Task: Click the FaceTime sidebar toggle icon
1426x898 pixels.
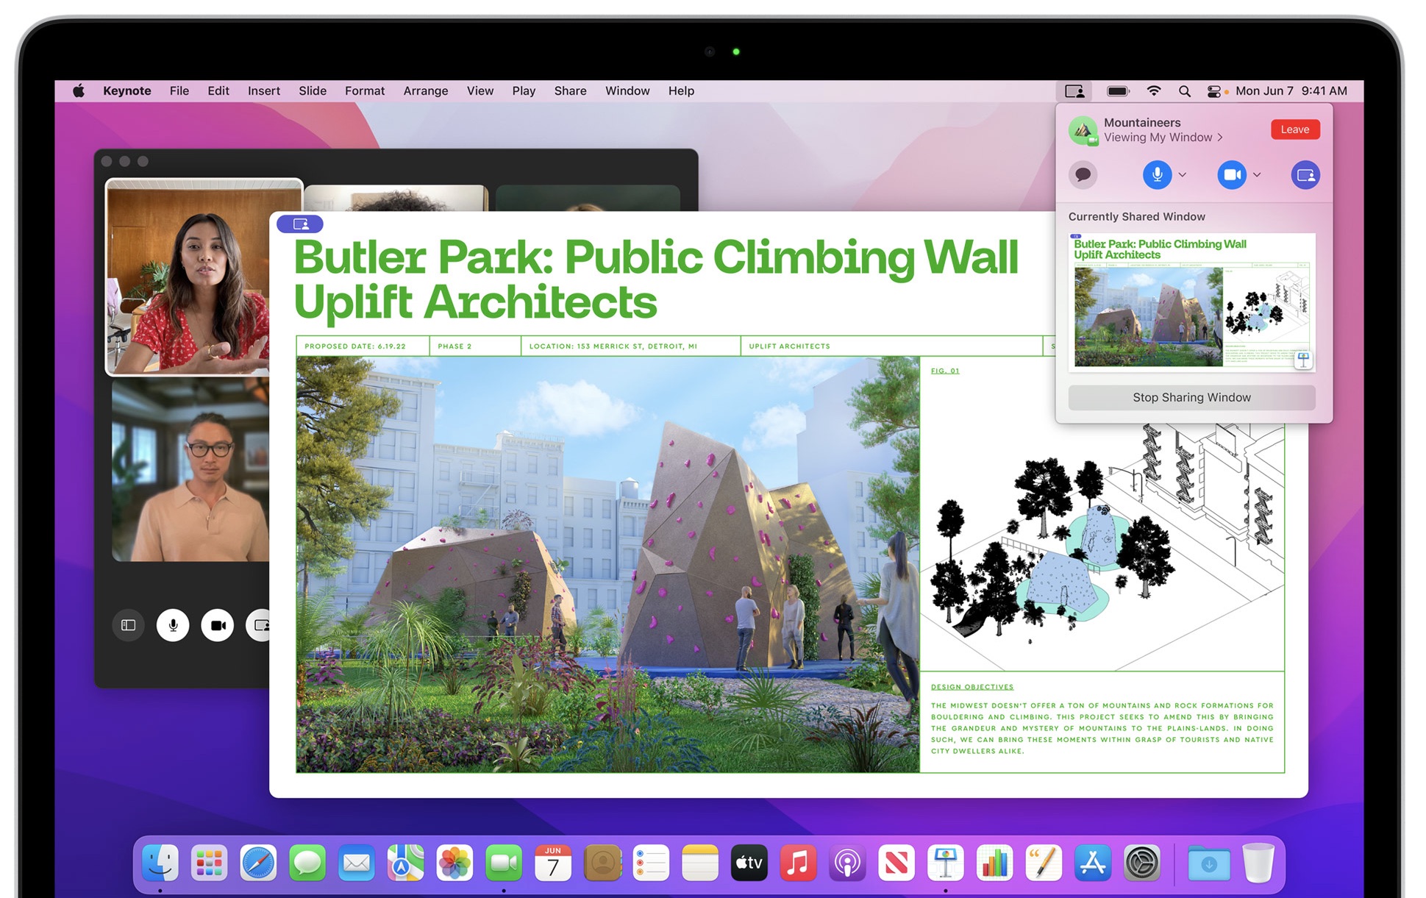Action: 126,624
